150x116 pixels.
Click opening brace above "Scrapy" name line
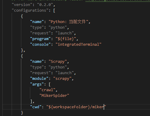point(22,56)
